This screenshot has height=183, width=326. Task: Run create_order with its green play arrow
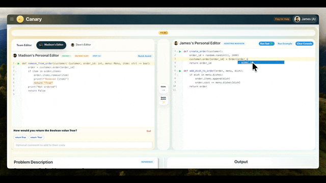[180, 51]
